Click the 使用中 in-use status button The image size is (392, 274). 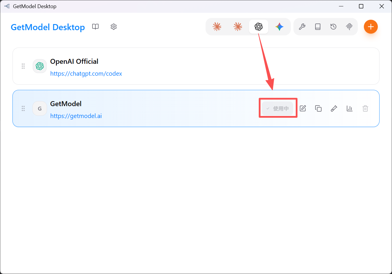coord(277,108)
